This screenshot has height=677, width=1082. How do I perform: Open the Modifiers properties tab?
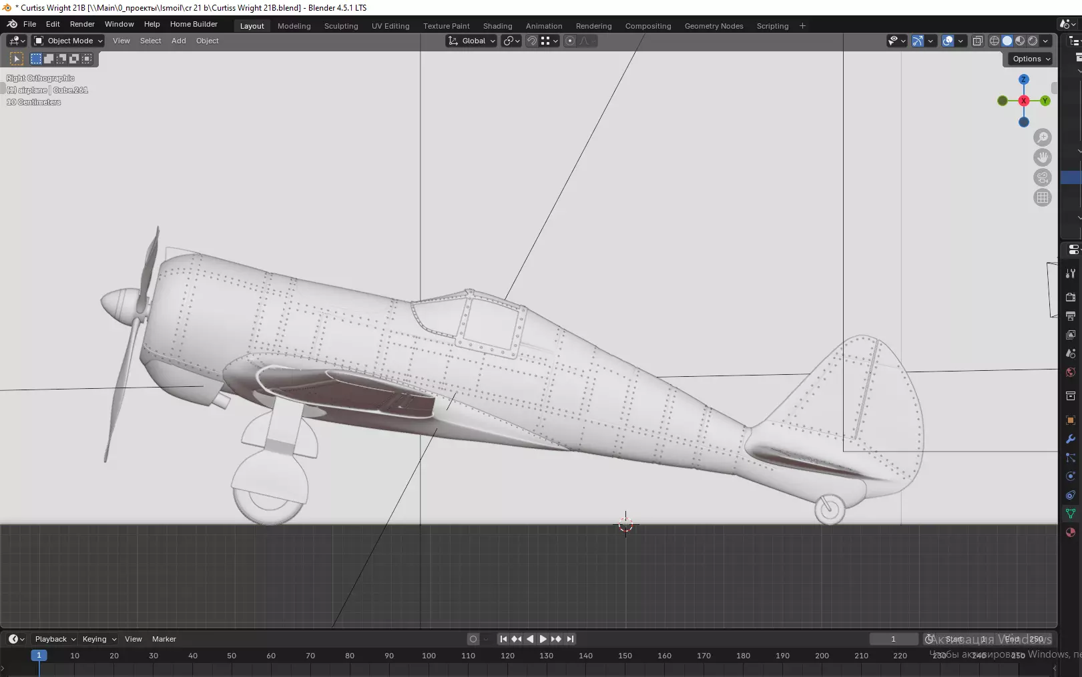(x=1071, y=439)
